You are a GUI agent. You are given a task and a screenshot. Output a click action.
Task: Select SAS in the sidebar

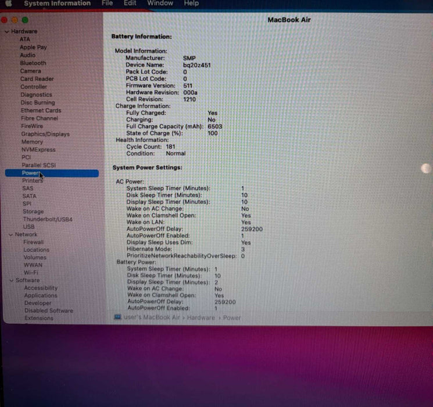[x=28, y=188]
